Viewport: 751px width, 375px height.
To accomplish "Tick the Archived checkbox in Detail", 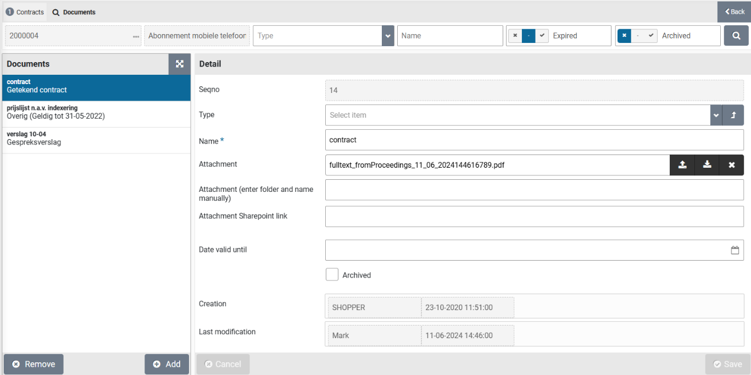I will 332,274.
